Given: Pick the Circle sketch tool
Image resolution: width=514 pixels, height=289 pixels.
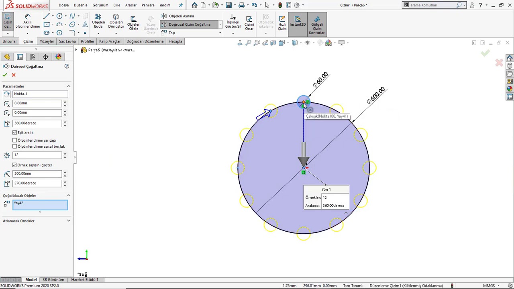Looking at the screenshot, I should click(x=59, y=16).
